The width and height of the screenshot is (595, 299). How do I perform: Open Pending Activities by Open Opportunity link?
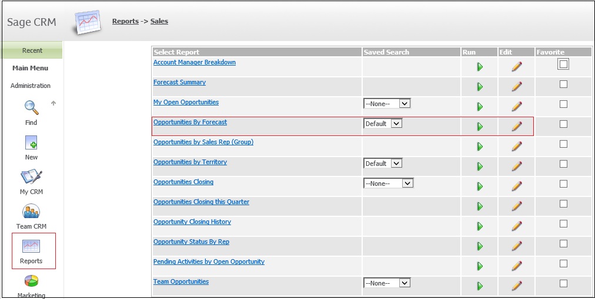(209, 261)
